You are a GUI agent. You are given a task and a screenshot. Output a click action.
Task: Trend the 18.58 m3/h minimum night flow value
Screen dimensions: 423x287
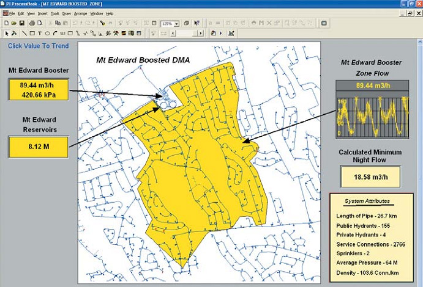point(370,177)
